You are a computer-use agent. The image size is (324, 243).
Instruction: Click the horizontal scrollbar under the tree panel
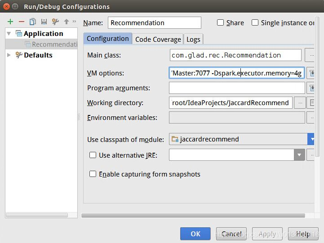point(37,215)
